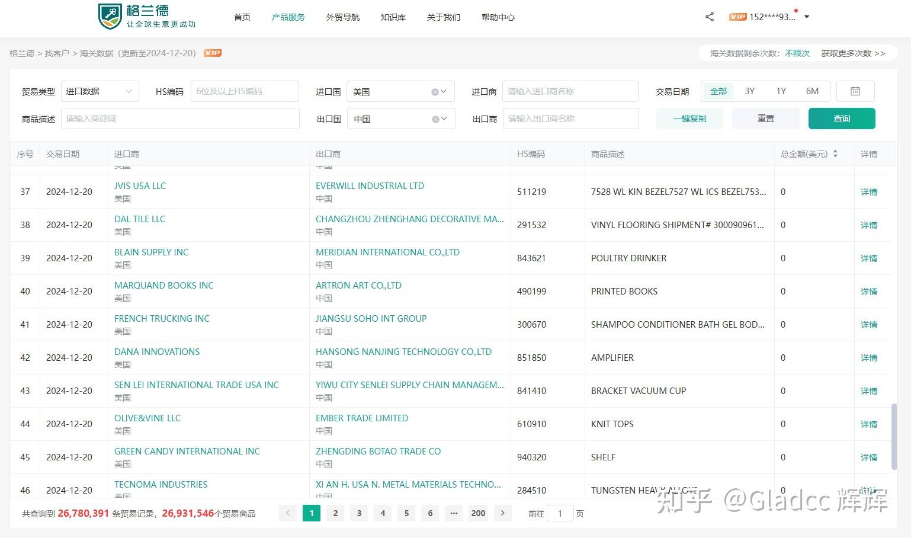Go to page 4
This screenshot has height=538, width=911.
coord(383,513)
